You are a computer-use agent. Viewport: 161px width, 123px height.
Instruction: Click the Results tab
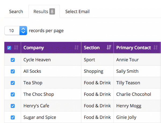[x=41, y=12]
